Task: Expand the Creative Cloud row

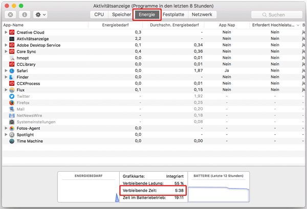Action: tap(6, 32)
